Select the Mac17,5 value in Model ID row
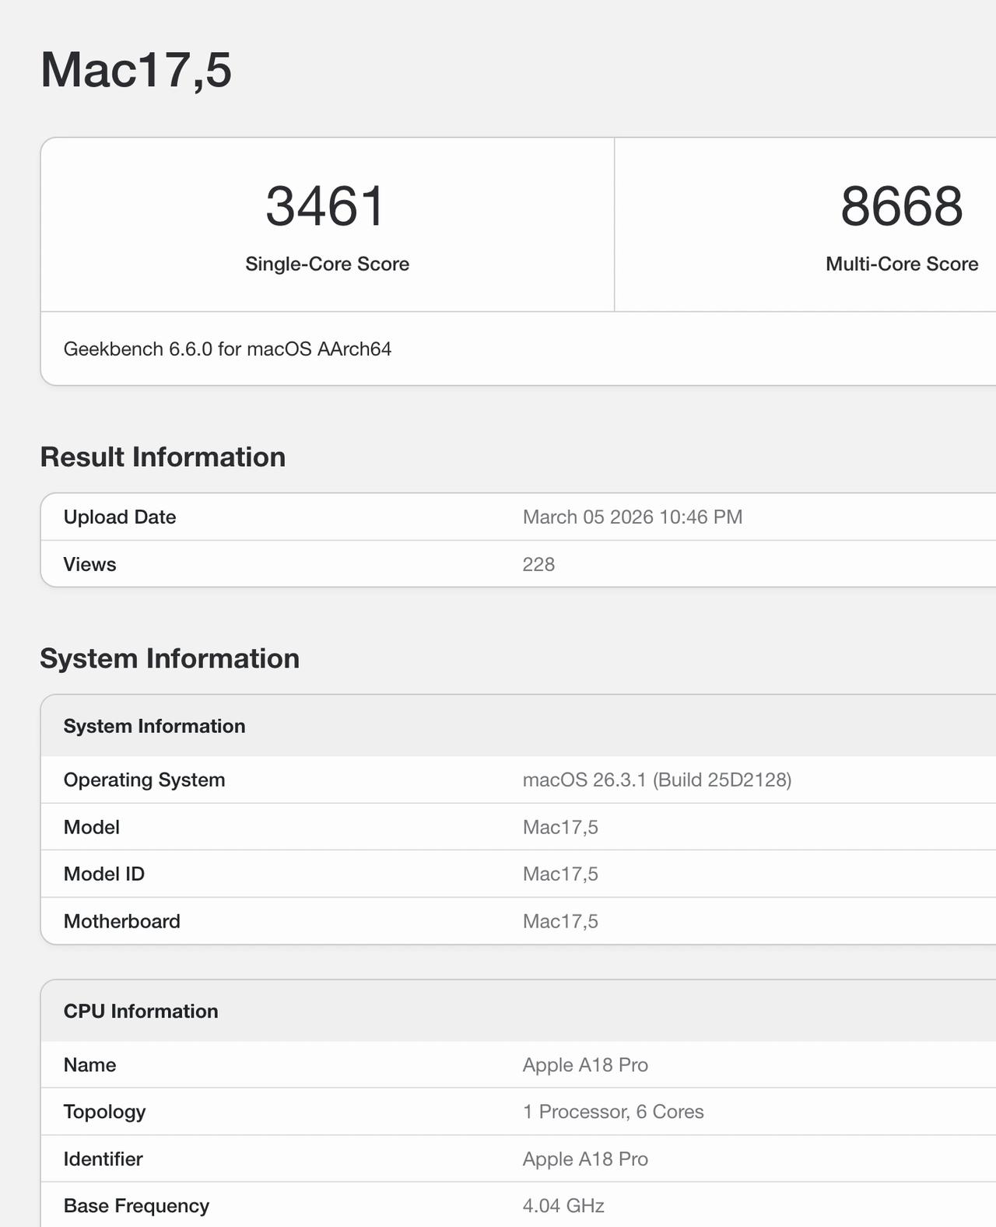The width and height of the screenshot is (996, 1227). 560,874
